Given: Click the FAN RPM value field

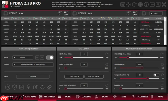Looking at the screenshot, I should pos(139,85).
